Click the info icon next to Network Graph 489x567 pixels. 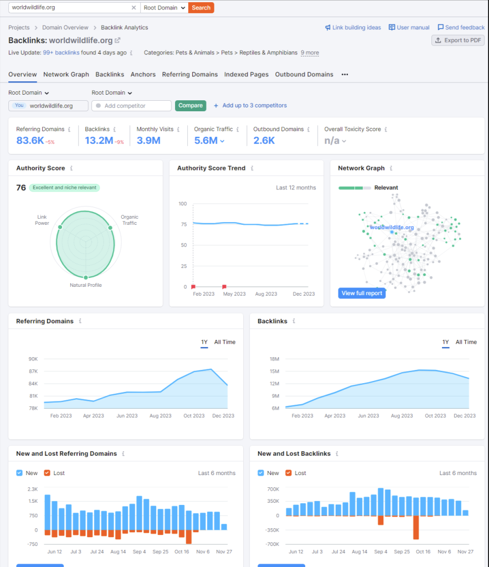(x=390, y=168)
